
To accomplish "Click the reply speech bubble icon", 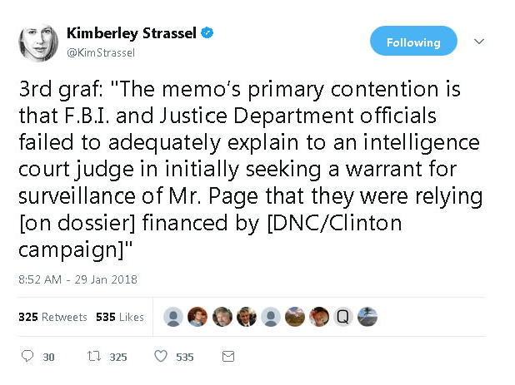I will click(x=26, y=357).
